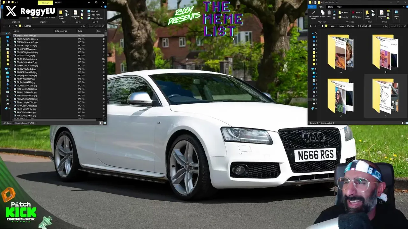The width and height of the screenshot is (408, 229).
Task: Select file F8RCb8dWoAA_AhO.jpg
Action: click(27, 42)
